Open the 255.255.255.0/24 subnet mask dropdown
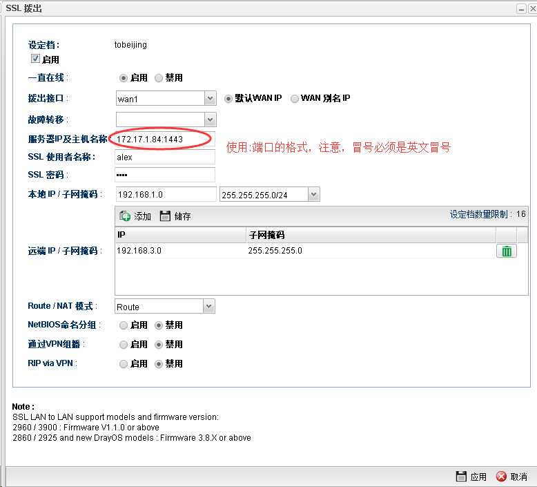The width and height of the screenshot is (537, 487). pyautogui.click(x=313, y=194)
